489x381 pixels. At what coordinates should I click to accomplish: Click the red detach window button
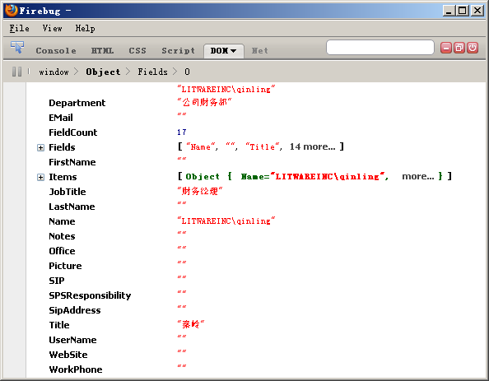[x=459, y=48]
